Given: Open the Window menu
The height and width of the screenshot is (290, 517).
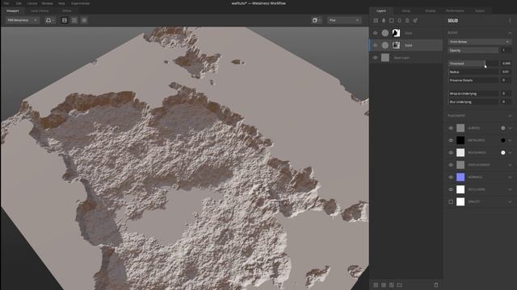Looking at the screenshot, I should tap(47, 3).
